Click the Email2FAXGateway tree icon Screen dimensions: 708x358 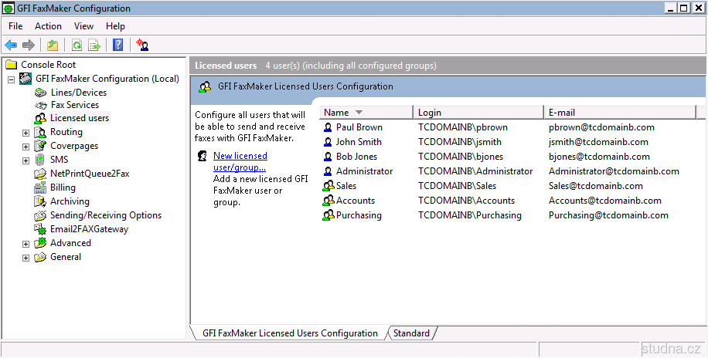(x=40, y=229)
